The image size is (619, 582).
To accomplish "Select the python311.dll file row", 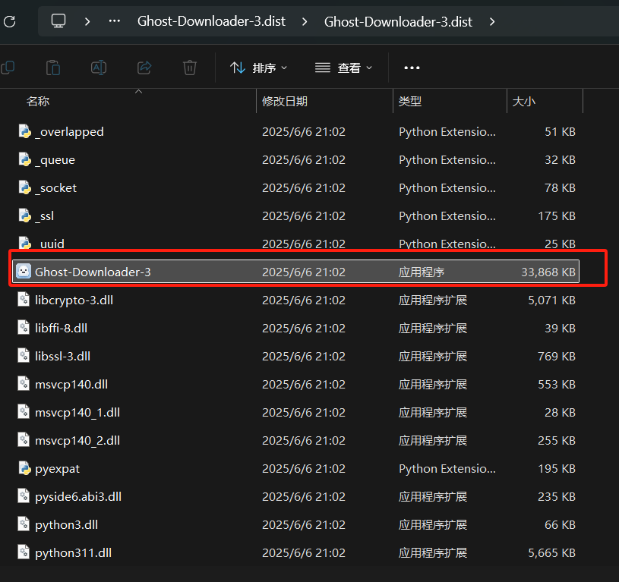I will coord(71,552).
